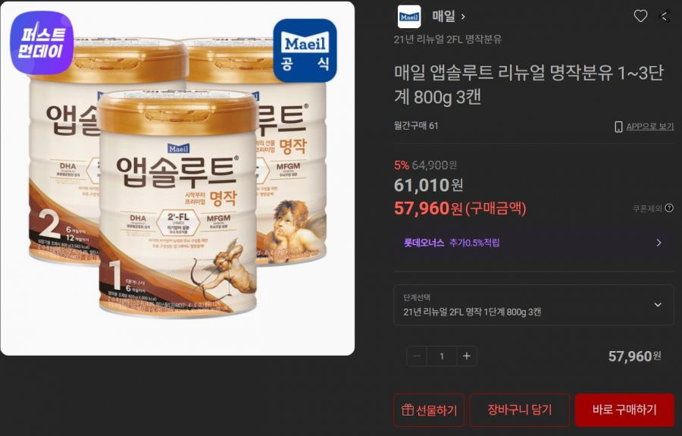This screenshot has width=682, height=436.
Task: Click the 쿠폰제외 question mark help icon
Action: (669, 208)
